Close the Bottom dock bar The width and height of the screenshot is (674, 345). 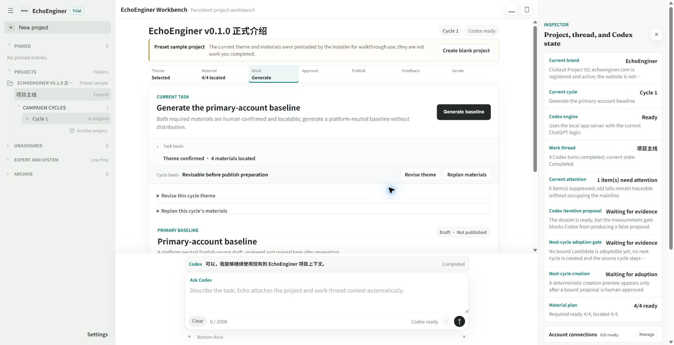tap(464, 337)
